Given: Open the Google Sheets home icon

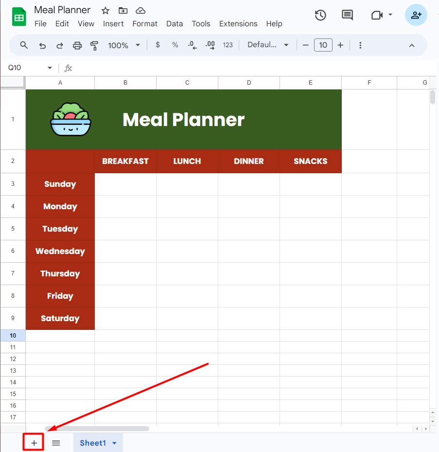Looking at the screenshot, I should click(x=19, y=17).
